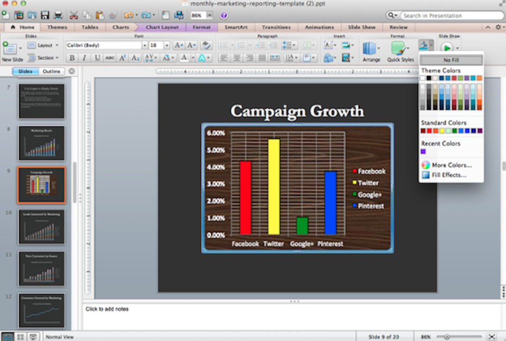Click the Bold formatting icon
This screenshot has height=341, width=506.
[x=72, y=58]
